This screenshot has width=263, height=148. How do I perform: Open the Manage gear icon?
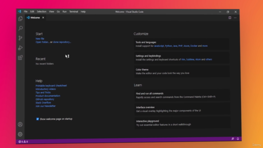tap(20, 134)
